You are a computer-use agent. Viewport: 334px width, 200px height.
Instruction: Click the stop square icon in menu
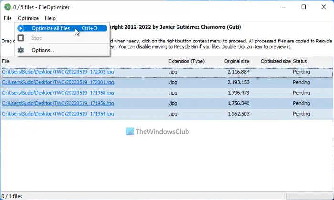pyautogui.click(x=21, y=38)
